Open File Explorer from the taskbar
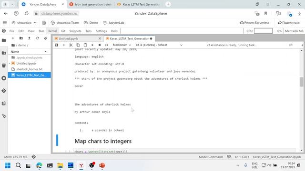The height and width of the screenshot is (171, 305). pyautogui.click(x=61, y=165)
